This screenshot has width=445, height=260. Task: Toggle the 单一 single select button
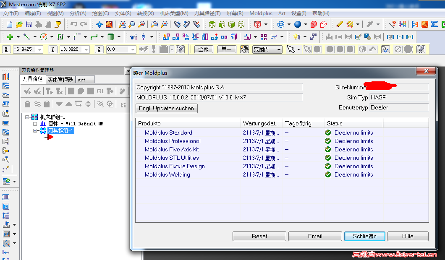[226, 49]
